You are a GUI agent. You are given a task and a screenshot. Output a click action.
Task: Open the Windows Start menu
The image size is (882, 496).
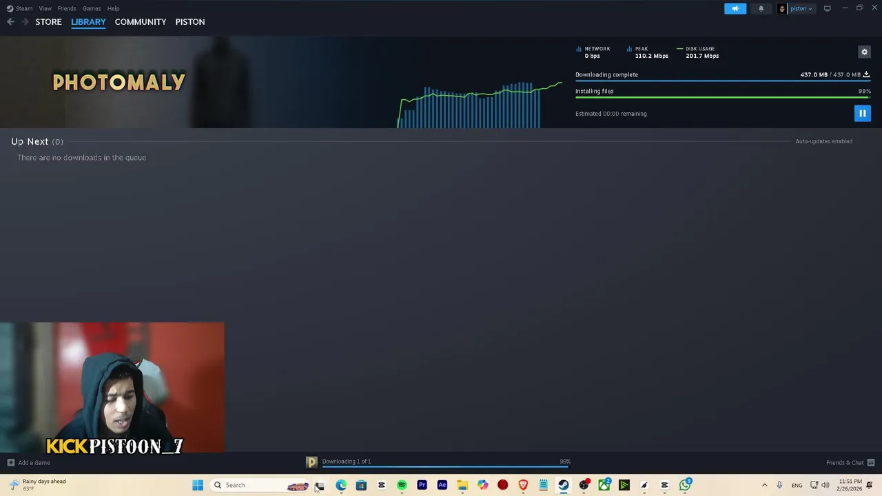point(198,485)
